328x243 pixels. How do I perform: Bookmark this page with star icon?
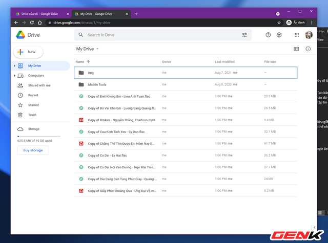[x=279, y=23]
